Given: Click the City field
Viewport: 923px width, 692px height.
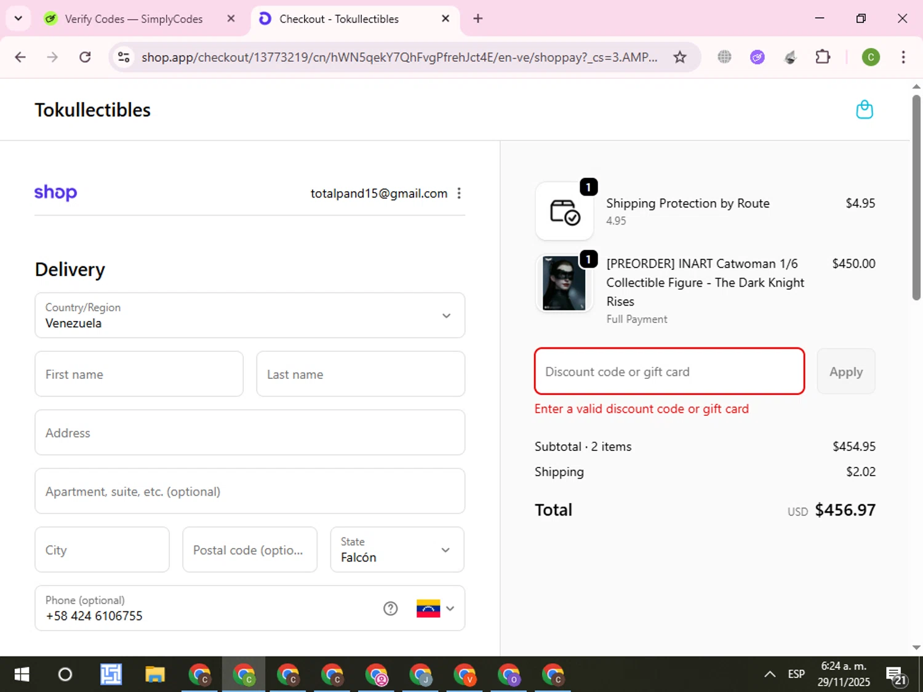Looking at the screenshot, I should point(102,550).
